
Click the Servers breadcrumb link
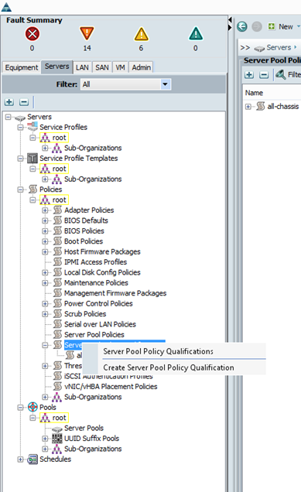(x=279, y=47)
